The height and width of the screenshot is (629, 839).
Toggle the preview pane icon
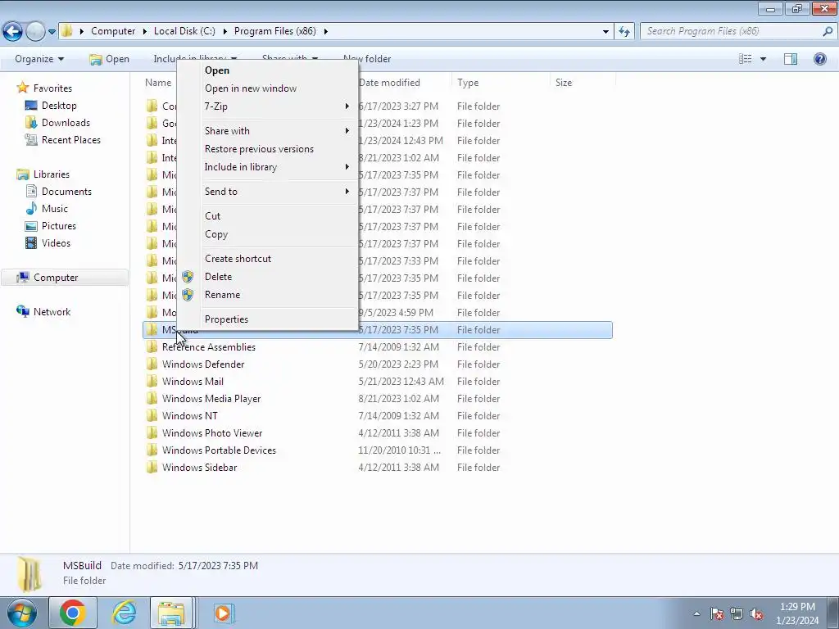click(x=791, y=59)
